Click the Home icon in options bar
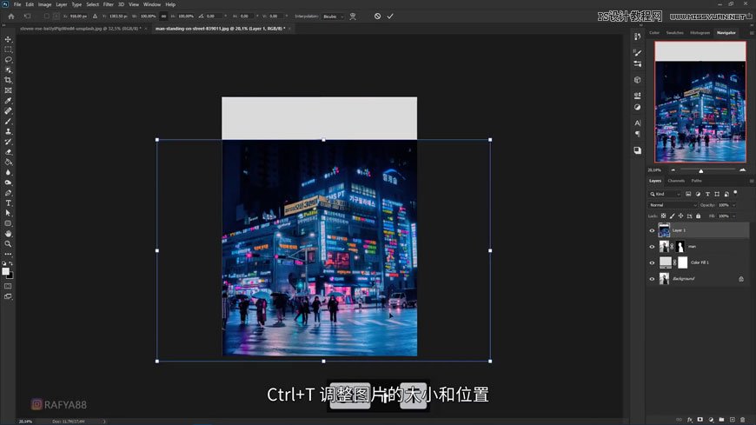 pos(11,16)
